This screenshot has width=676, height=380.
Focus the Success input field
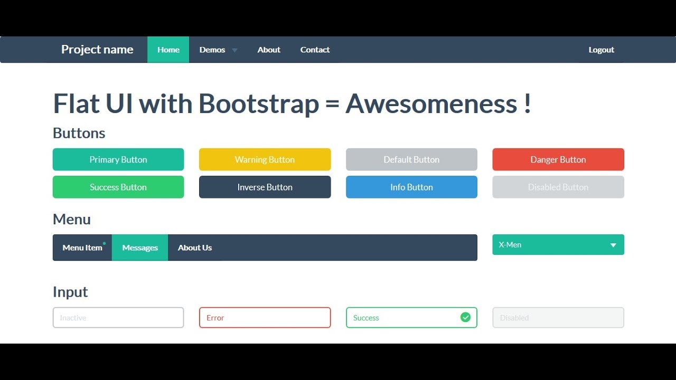tap(411, 318)
